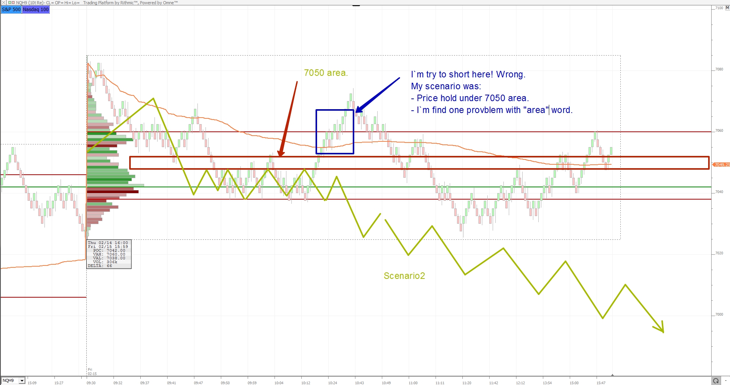This screenshot has height=385, width=730.
Task: Click the 15:27 time axis label
Action: 59,383
